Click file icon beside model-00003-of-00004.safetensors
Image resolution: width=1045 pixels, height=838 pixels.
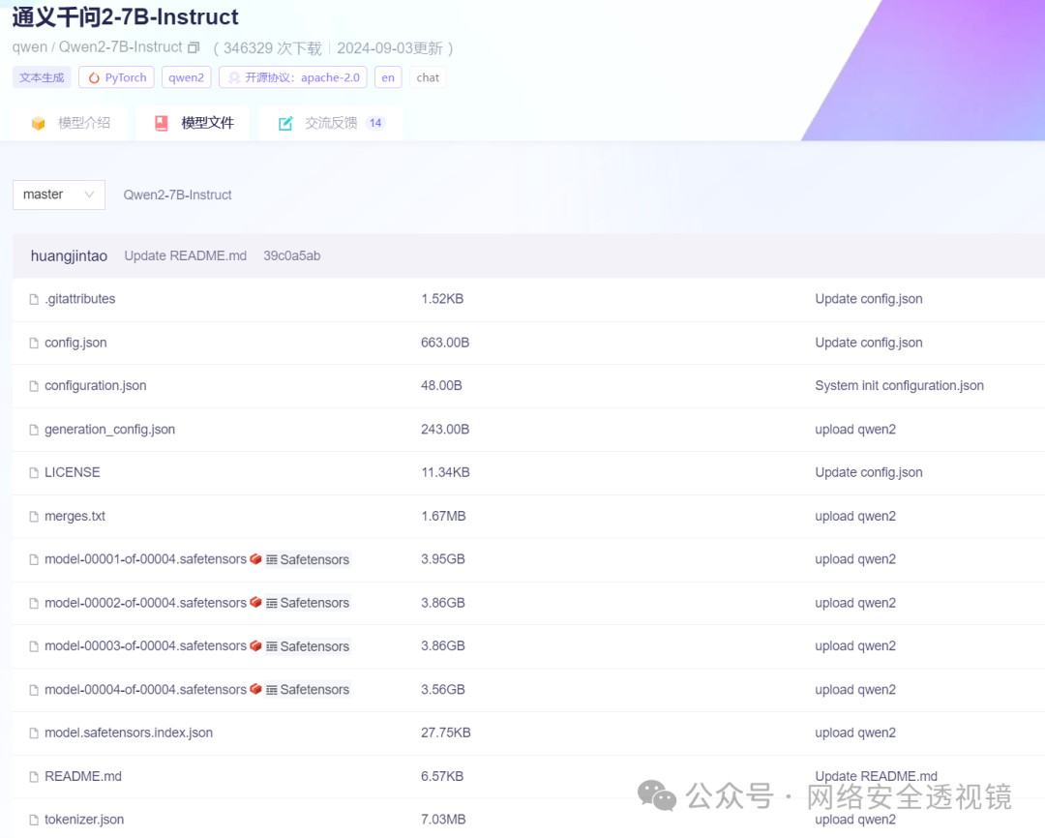point(34,646)
